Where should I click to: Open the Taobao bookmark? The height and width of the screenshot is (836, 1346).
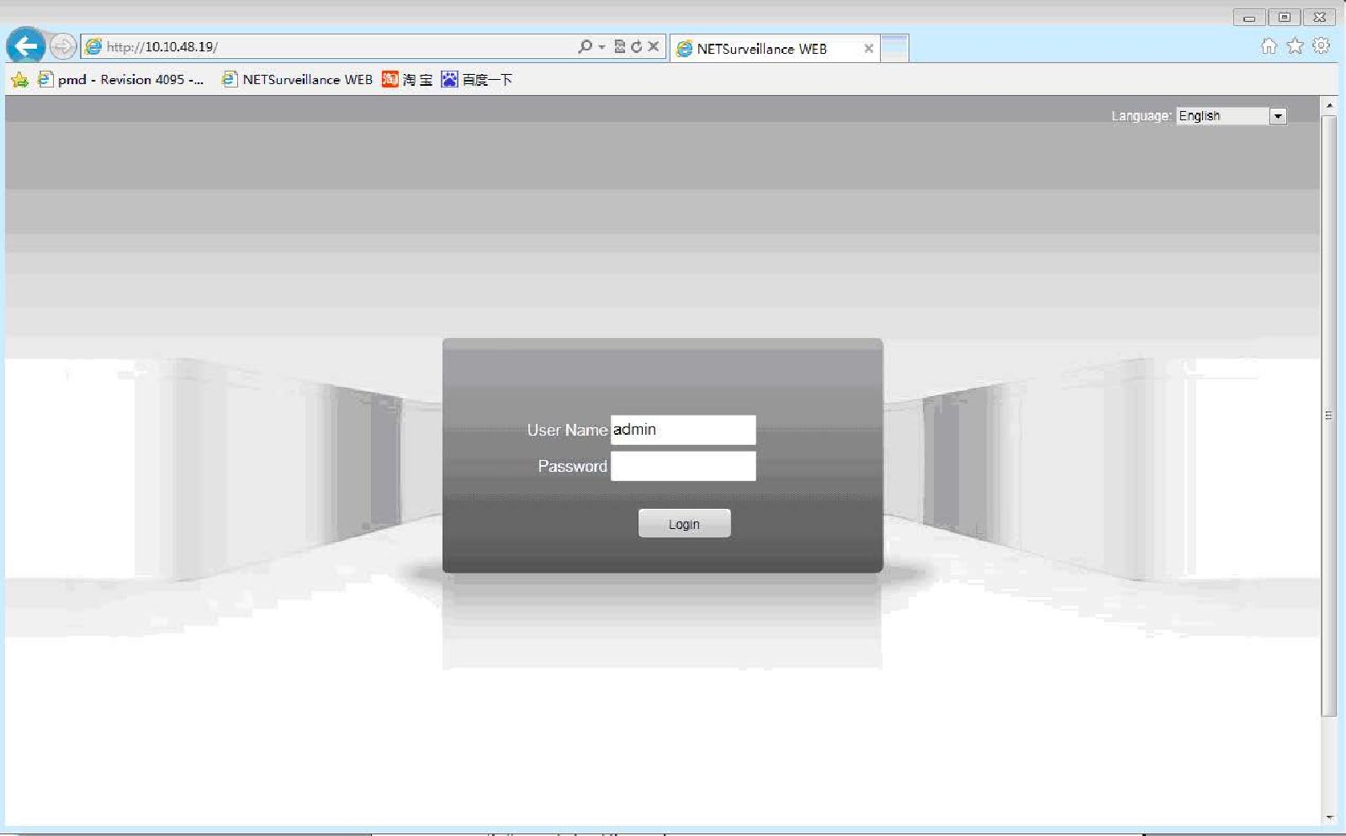coord(407,80)
